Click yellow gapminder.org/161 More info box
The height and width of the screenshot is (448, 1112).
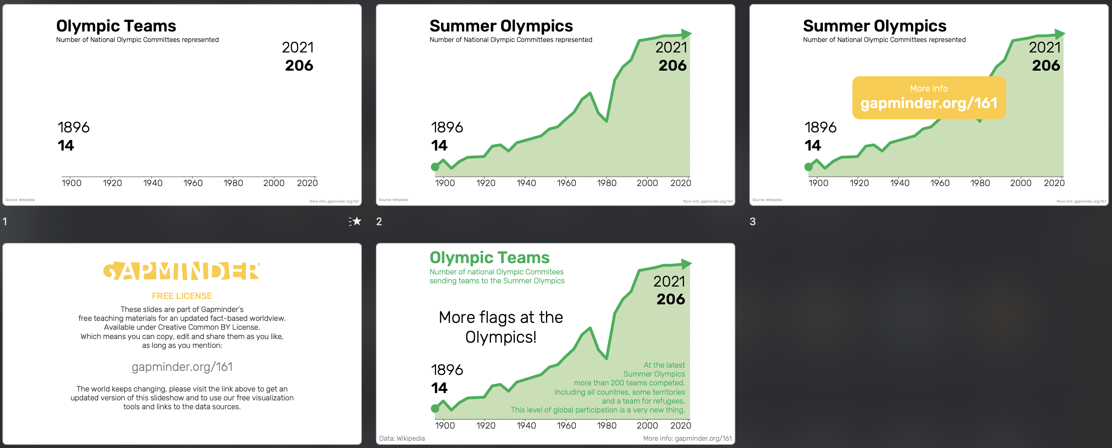tap(929, 98)
